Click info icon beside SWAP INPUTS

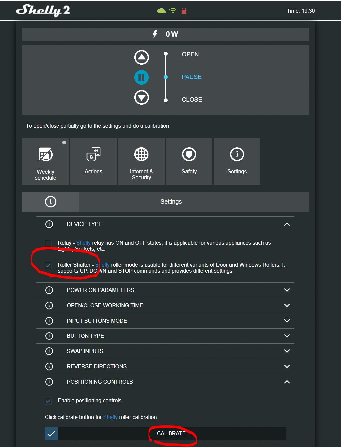click(49, 351)
